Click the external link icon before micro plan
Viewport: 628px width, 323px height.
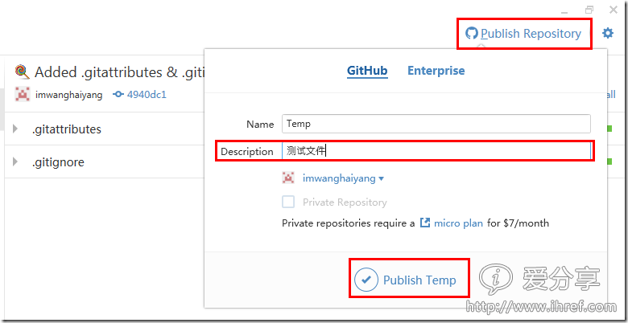click(424, 223)
